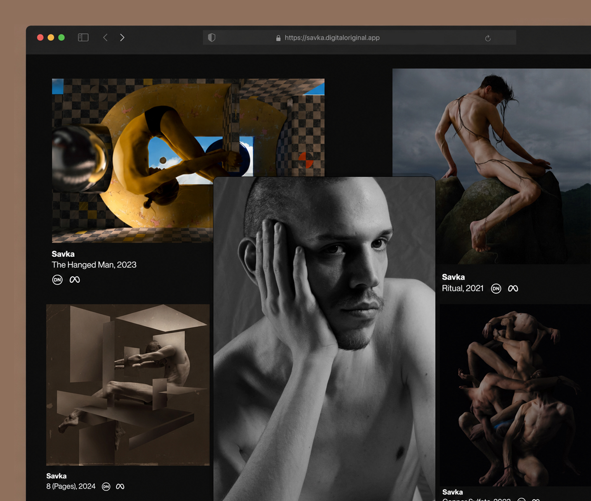Click the savka.digitaloriginal.app address field
This screenshot has height=501, width=591.
click(359, 38)
